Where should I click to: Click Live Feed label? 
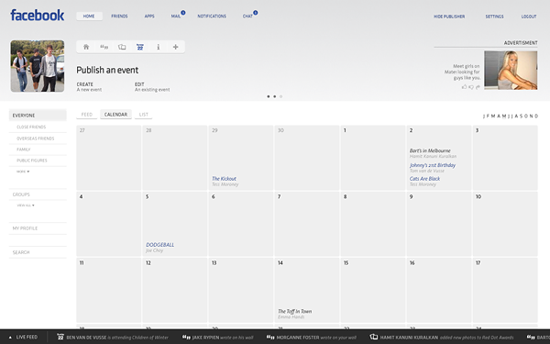coord(27,337)
